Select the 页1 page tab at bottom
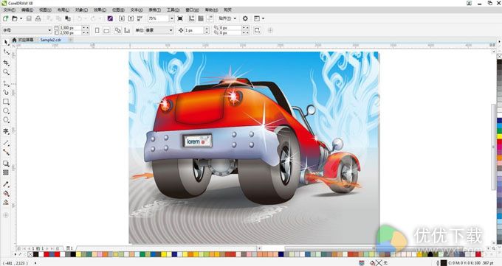Viewport: 502px width, 266px height. (x=69, y=248)
